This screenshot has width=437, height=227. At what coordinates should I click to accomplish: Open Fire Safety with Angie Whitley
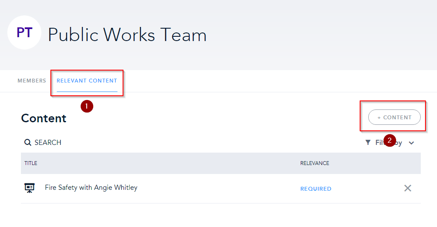[x=91, y=188]
